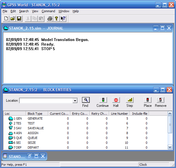Select the 1 GEN block icon
Screen dimensions: 176x168
click(x=11, y=118)
